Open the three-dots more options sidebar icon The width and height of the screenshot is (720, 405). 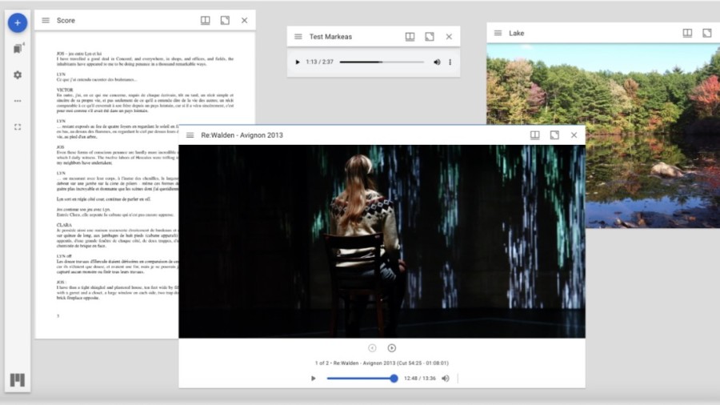[x=18, y=101]
